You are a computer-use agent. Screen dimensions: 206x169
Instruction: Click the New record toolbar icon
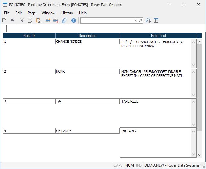coord(4,20)
